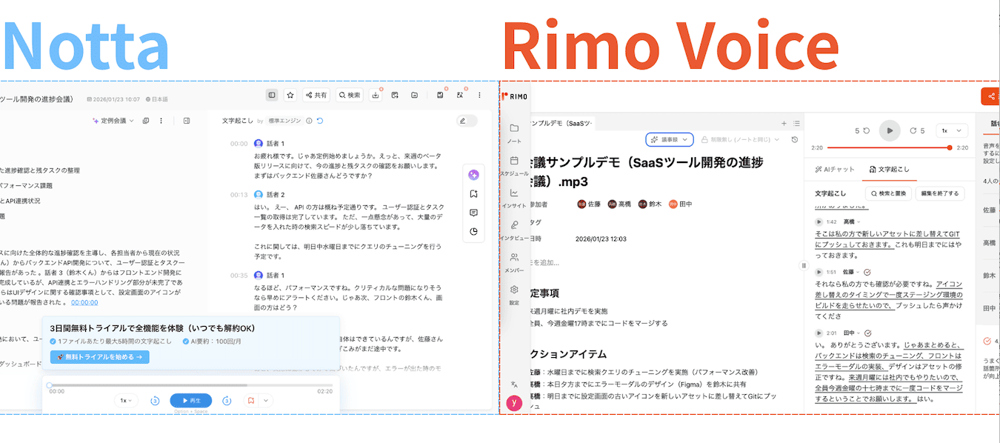
Task: Toggle the Notta sidebar layout icon
Action: pos(272,95)
